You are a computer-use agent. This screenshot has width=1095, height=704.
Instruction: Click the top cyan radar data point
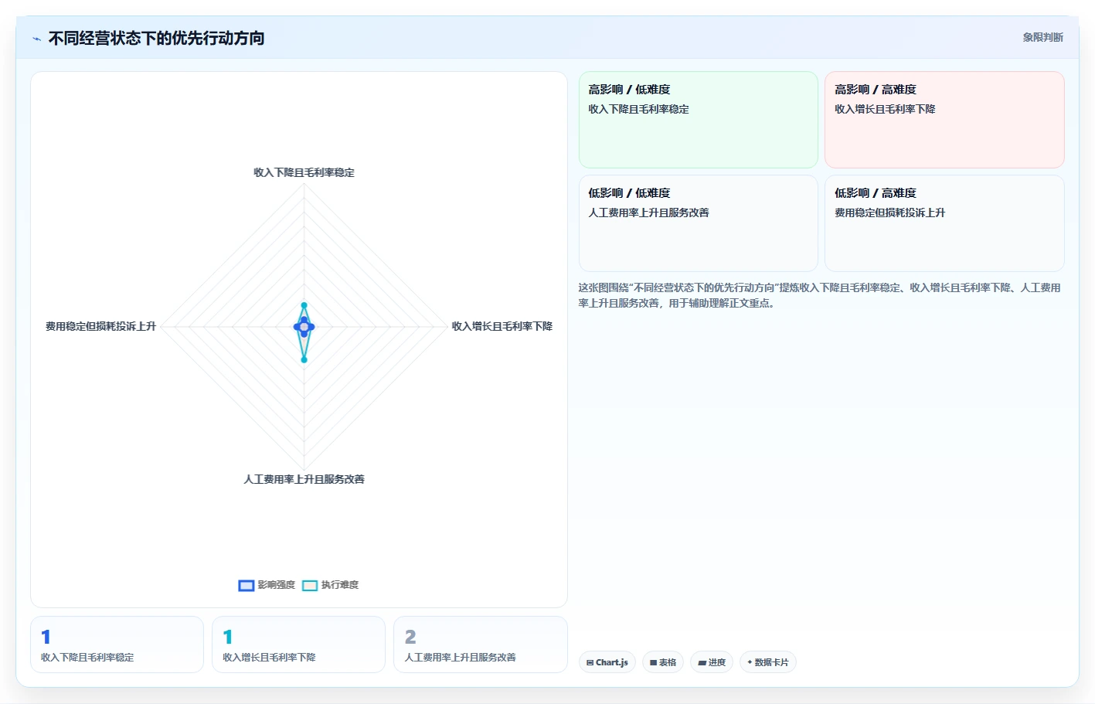coord(304,305)
